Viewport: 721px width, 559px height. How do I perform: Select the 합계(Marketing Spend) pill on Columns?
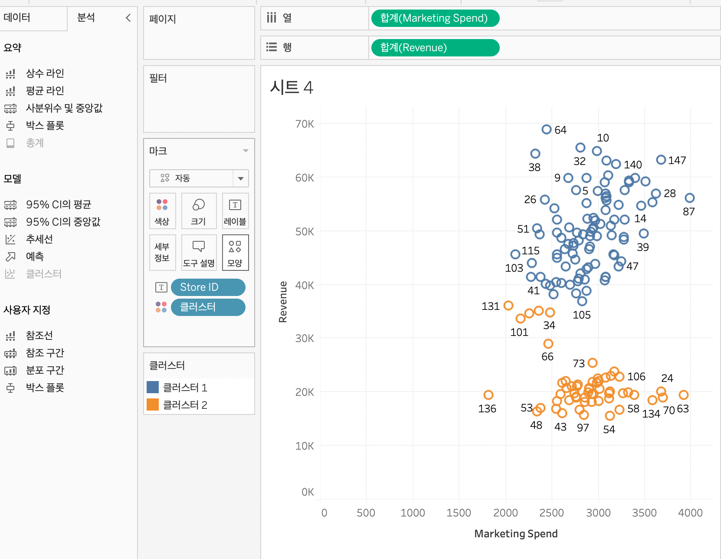pos(435,18)
